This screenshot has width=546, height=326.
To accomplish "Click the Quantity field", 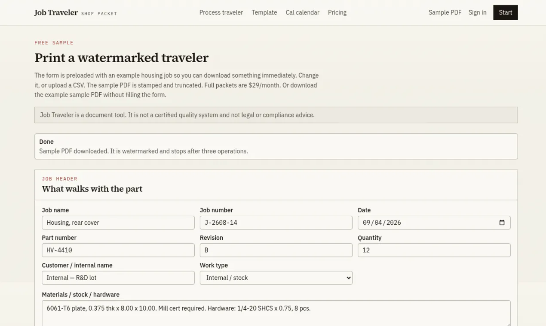I will (x=434, y=250).
